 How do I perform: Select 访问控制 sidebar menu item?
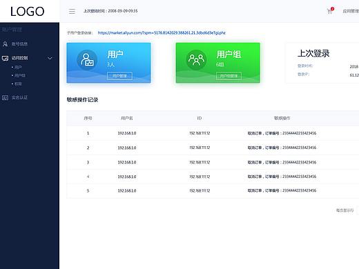click(x=19, y=58)
